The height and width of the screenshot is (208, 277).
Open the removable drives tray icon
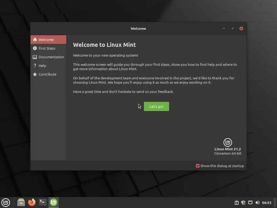[x=236, y=203]
